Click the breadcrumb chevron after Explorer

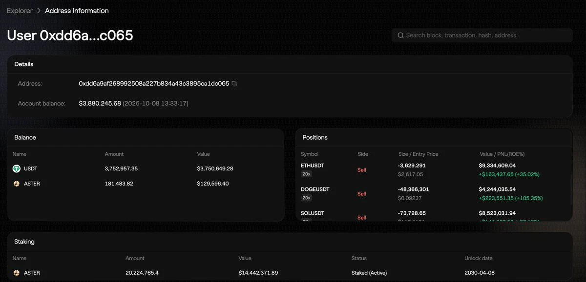click(x=39, y=10)
